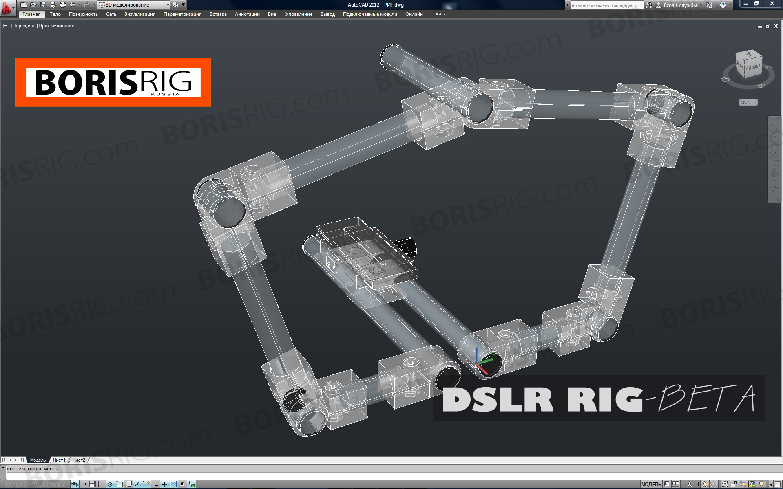Click the '[−]' viewport controls label

click(6, 26)
